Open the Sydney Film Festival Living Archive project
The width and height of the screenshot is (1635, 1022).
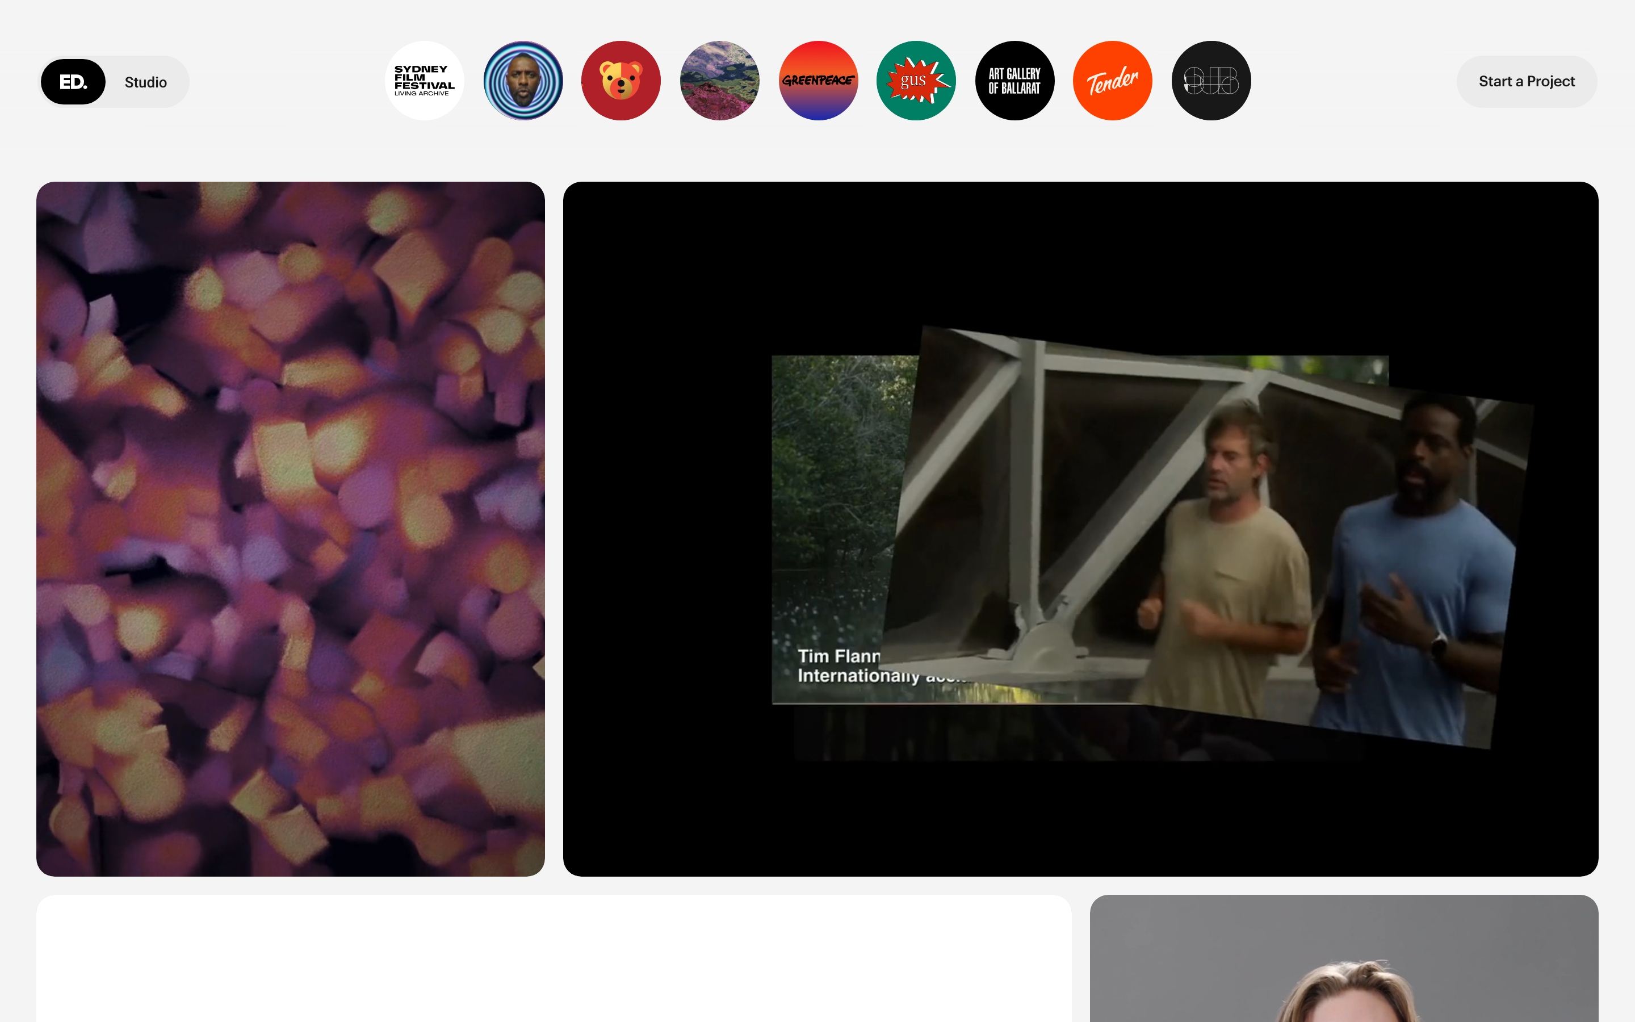[x=424, y=81]
